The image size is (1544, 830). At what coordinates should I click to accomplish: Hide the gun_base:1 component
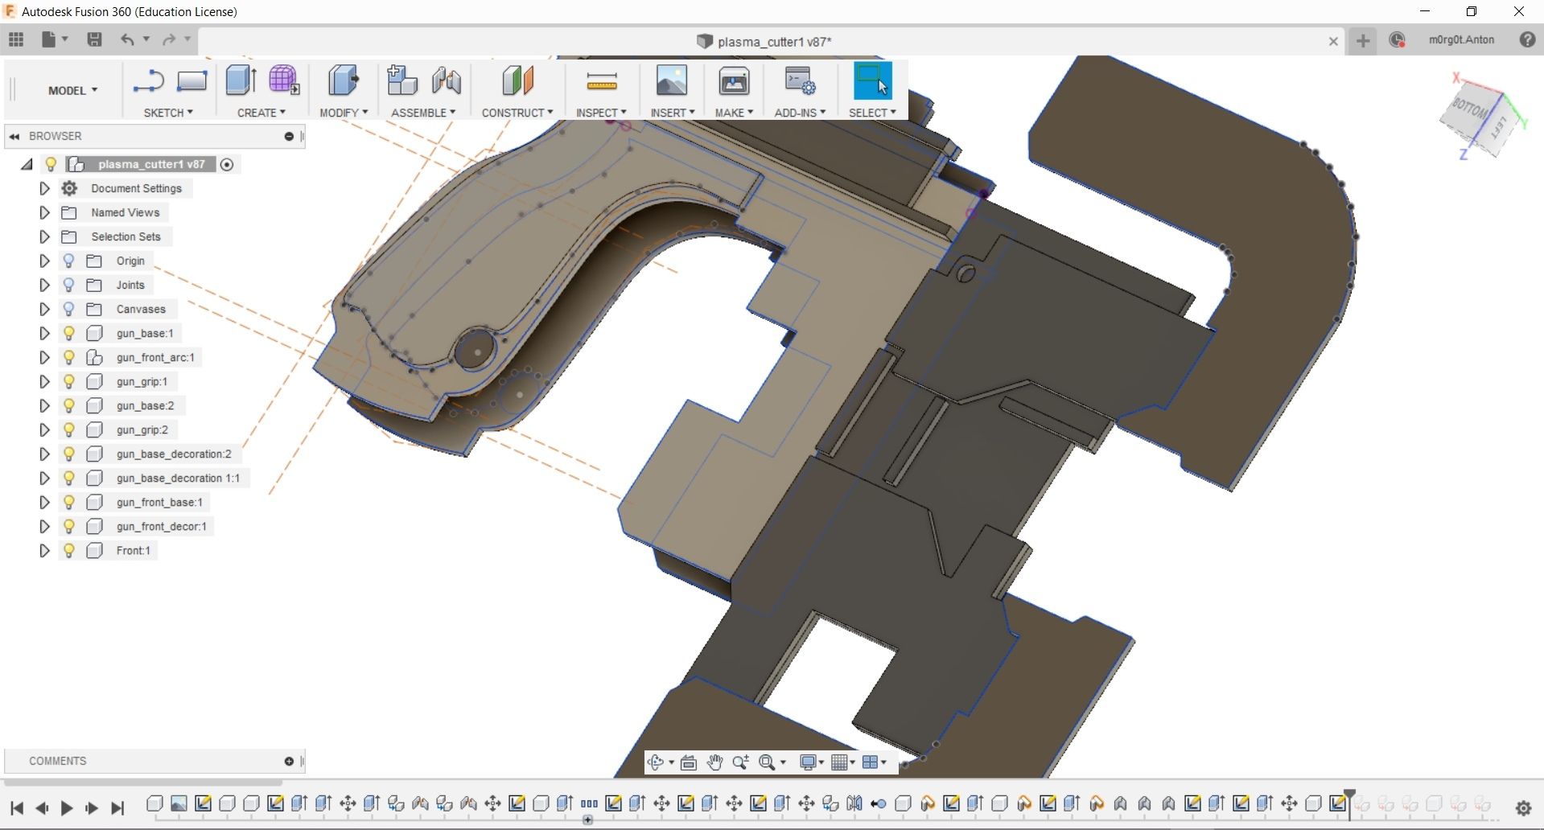69,333
